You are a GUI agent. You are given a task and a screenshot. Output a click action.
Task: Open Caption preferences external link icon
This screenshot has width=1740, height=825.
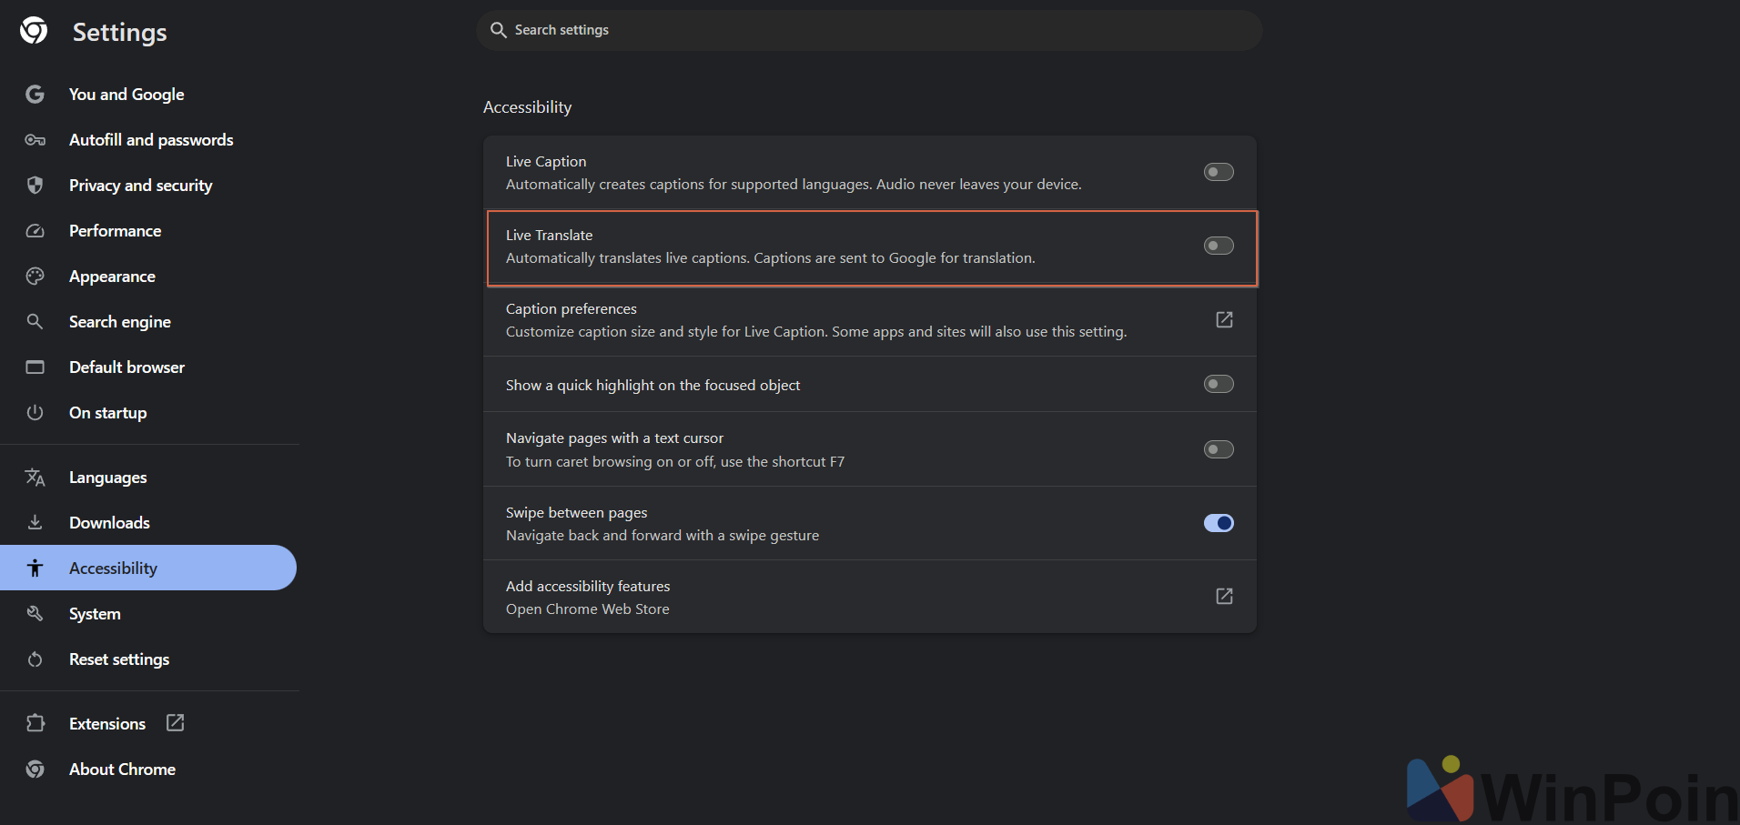coord(1224,319)
